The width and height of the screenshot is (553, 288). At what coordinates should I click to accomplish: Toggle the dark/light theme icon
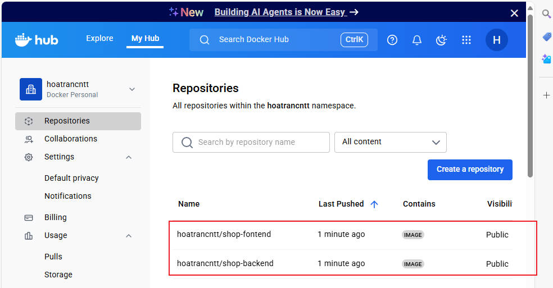(x=441, y=40)
